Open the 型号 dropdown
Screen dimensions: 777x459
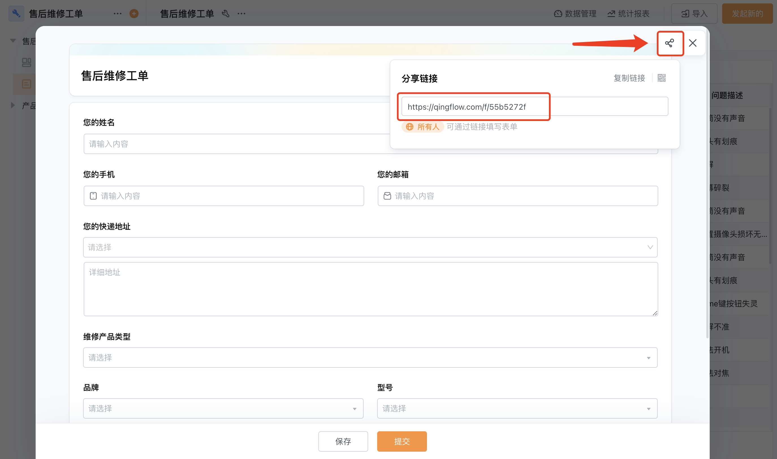click(517, 408)
